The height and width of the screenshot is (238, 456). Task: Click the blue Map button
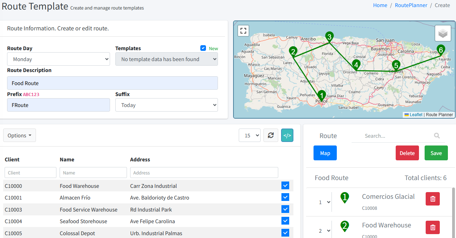click(x=325, y=153)
